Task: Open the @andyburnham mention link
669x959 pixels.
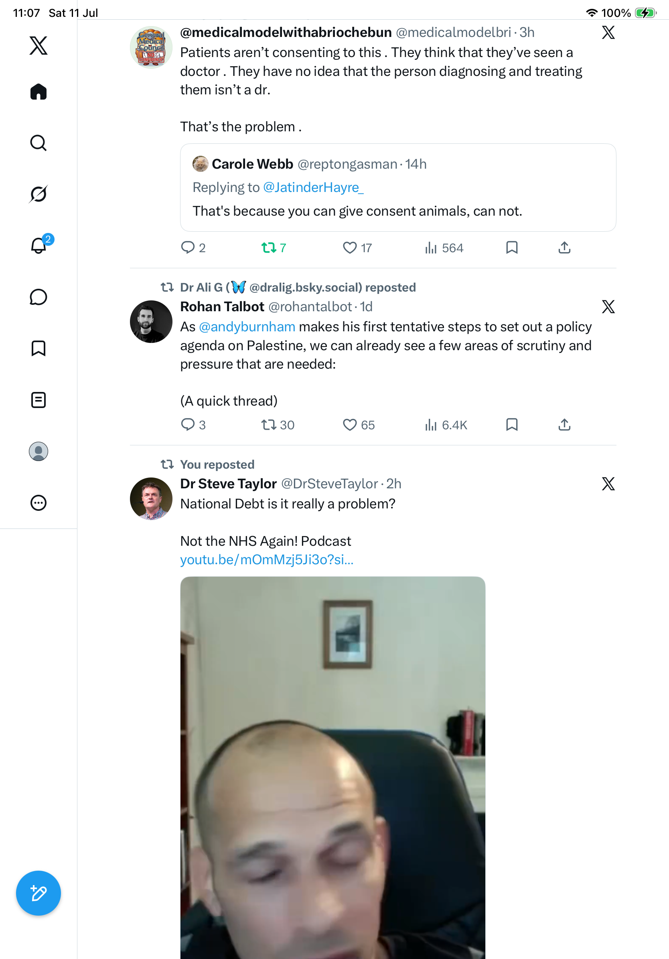Action: 247,326
